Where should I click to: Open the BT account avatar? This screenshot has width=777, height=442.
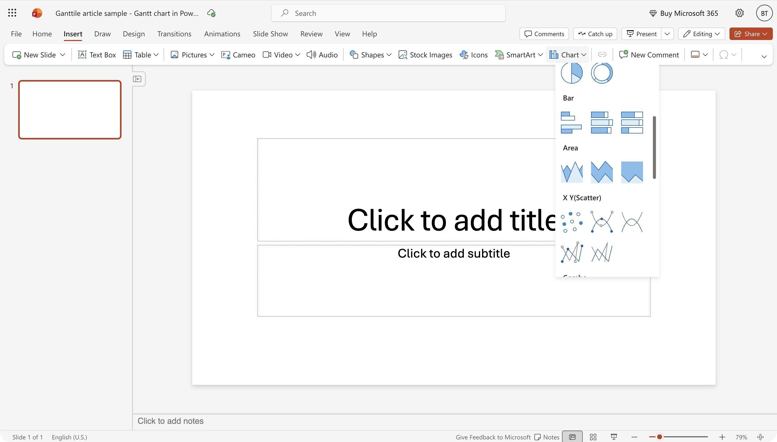click(x=764, y=13)
